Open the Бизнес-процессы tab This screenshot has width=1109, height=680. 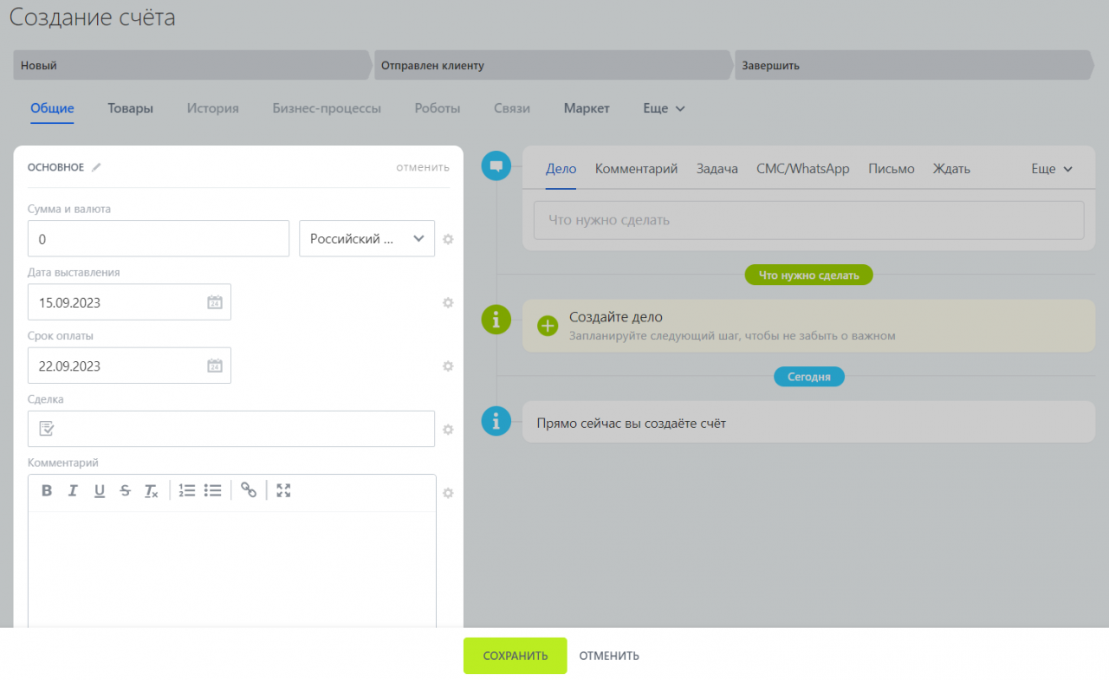click(x=327, y=108)
